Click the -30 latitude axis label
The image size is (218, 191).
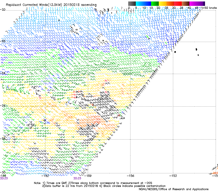click(3, 172)
